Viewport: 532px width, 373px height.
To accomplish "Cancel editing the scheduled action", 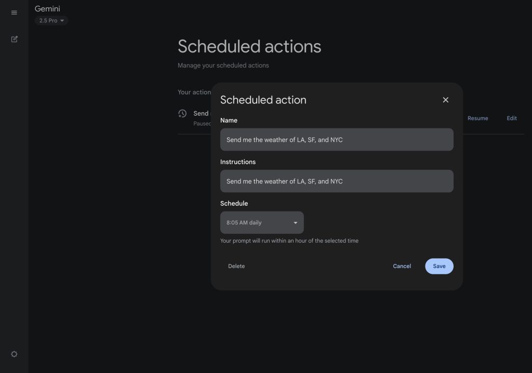I will click(x=402, y=266).
